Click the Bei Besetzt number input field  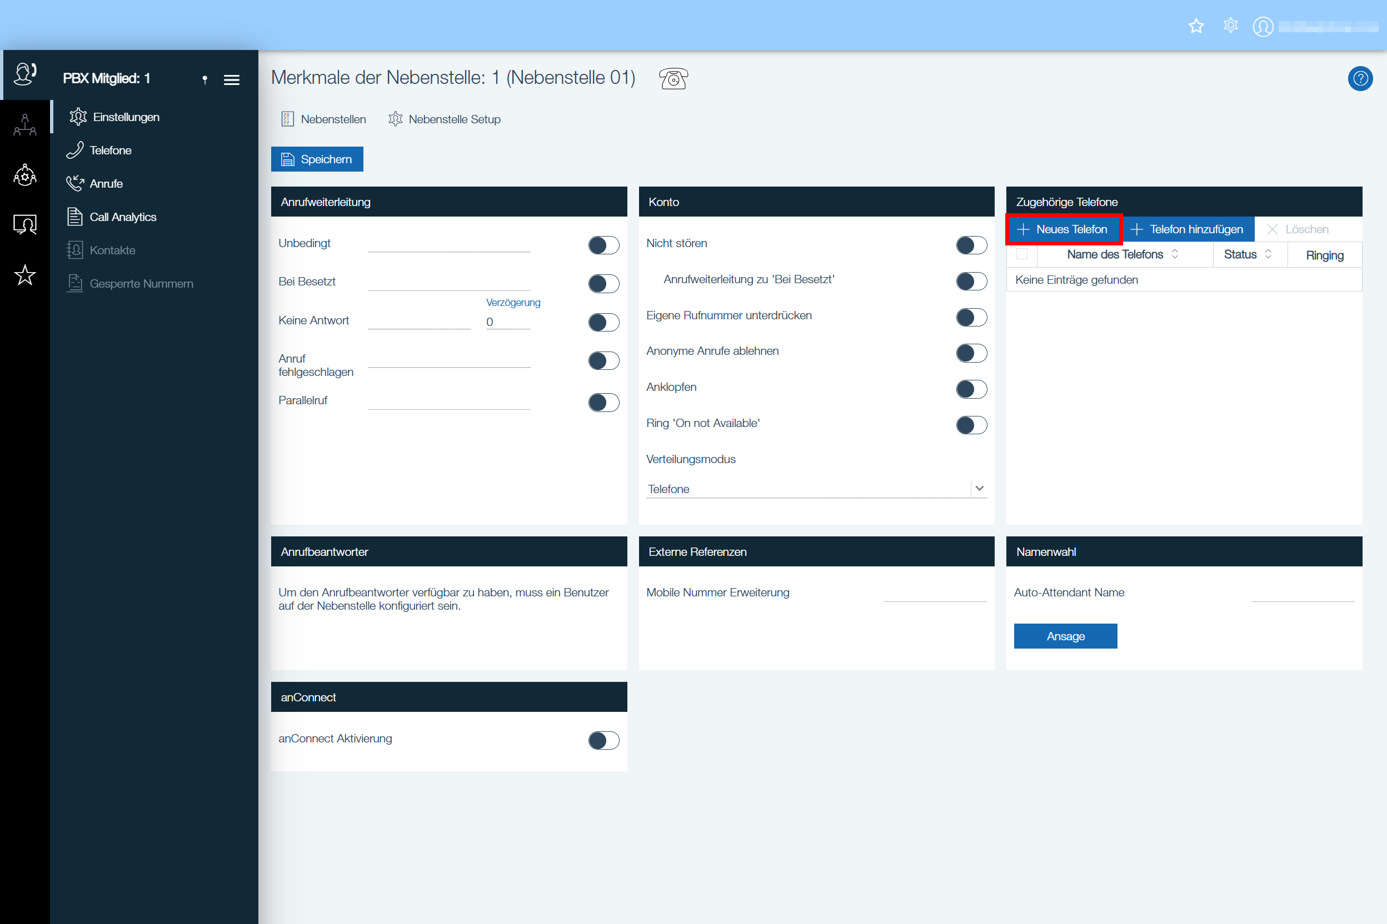coord(450,282)
